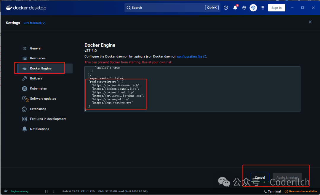Click the hub.fast360.xyz mirror line
Screen dimensions: 320x195
112,103
